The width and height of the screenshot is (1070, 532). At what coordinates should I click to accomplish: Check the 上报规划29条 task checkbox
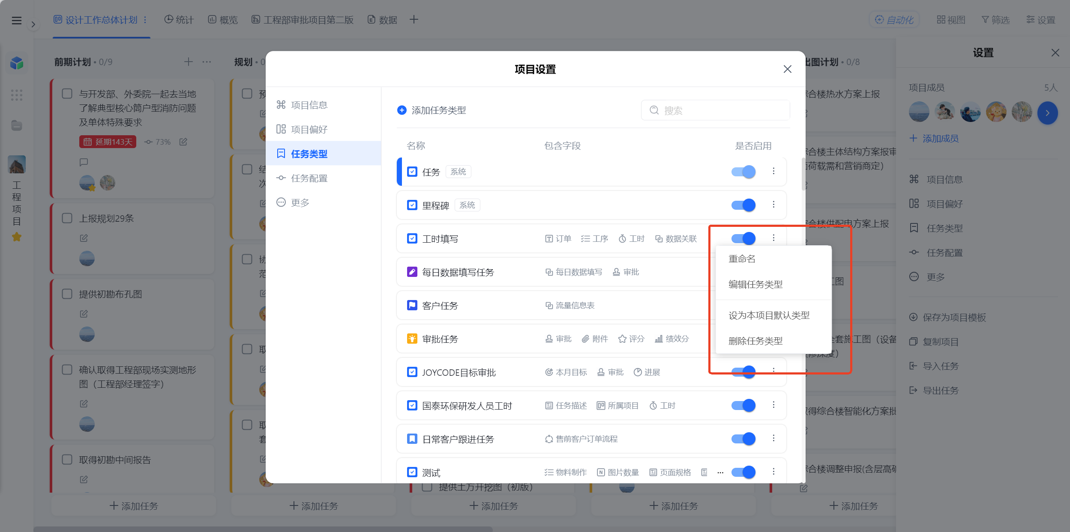pos(67,218)
